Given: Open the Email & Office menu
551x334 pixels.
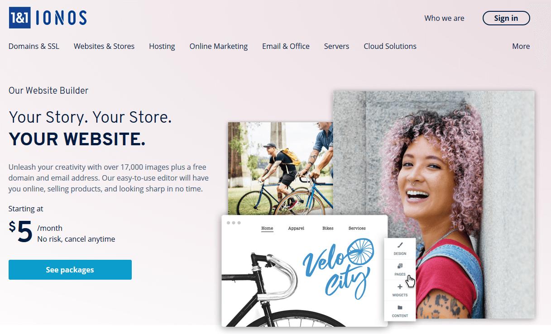Looking at the screenshot, I should tap(286, 46).
